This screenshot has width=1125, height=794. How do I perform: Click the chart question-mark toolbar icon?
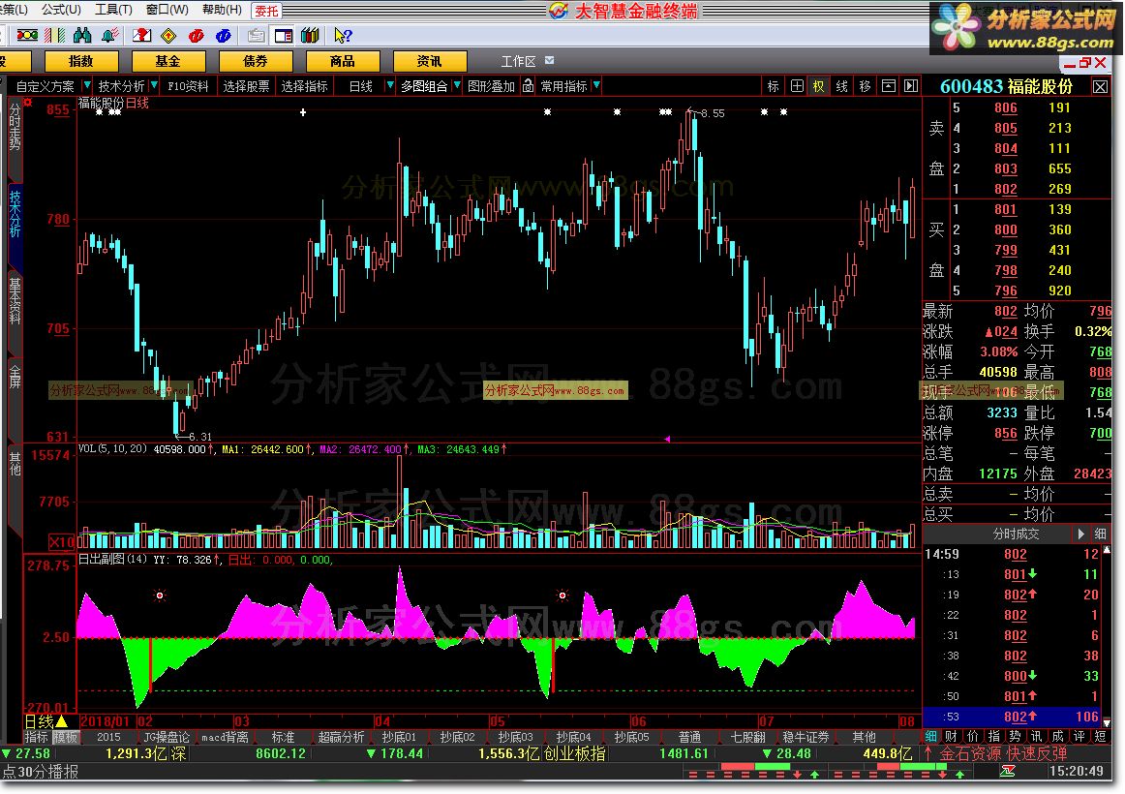pos(141,35)
